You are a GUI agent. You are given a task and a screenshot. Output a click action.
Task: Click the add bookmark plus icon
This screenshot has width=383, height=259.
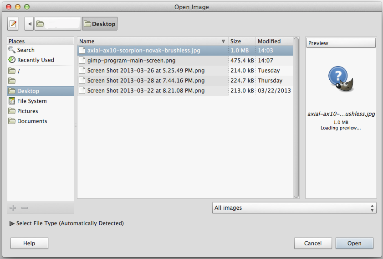13,208
